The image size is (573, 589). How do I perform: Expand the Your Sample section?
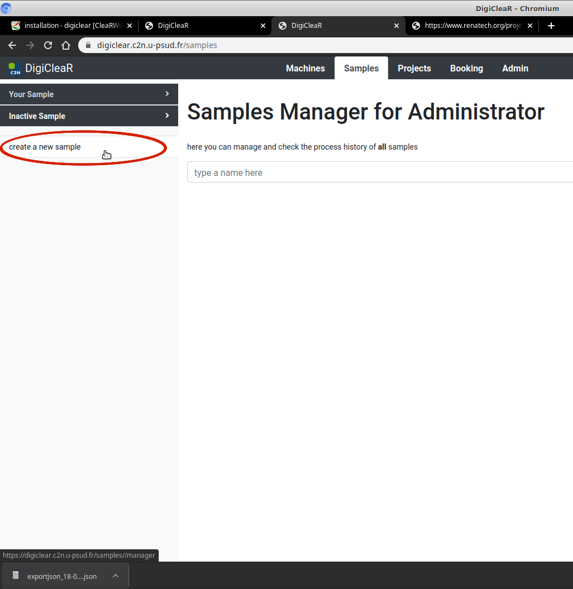(89, 94)
